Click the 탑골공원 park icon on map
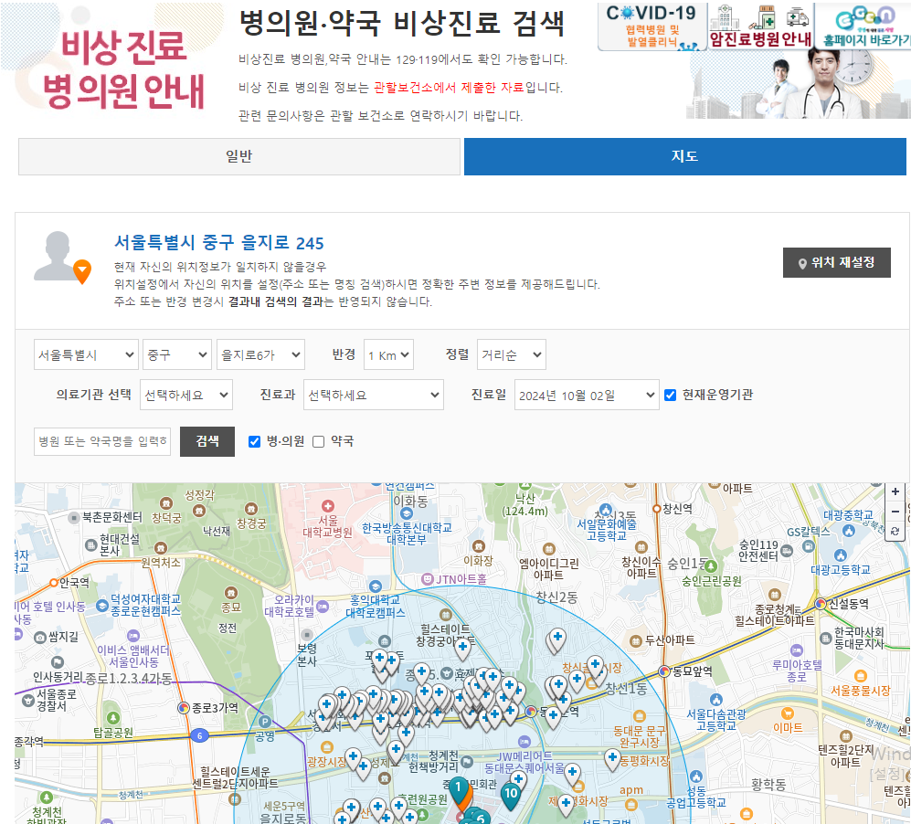This screenshot has height=824, width=911. (x=112, y=718)
